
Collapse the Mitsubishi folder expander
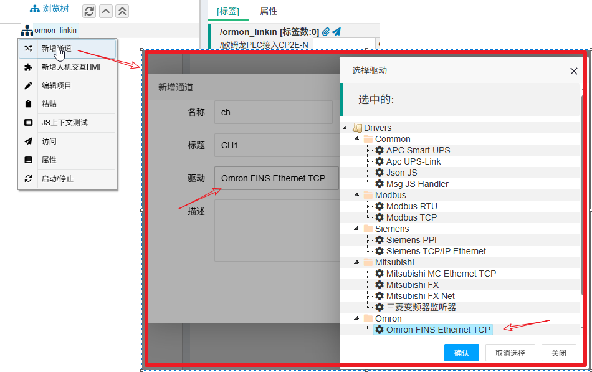point(357,262)
